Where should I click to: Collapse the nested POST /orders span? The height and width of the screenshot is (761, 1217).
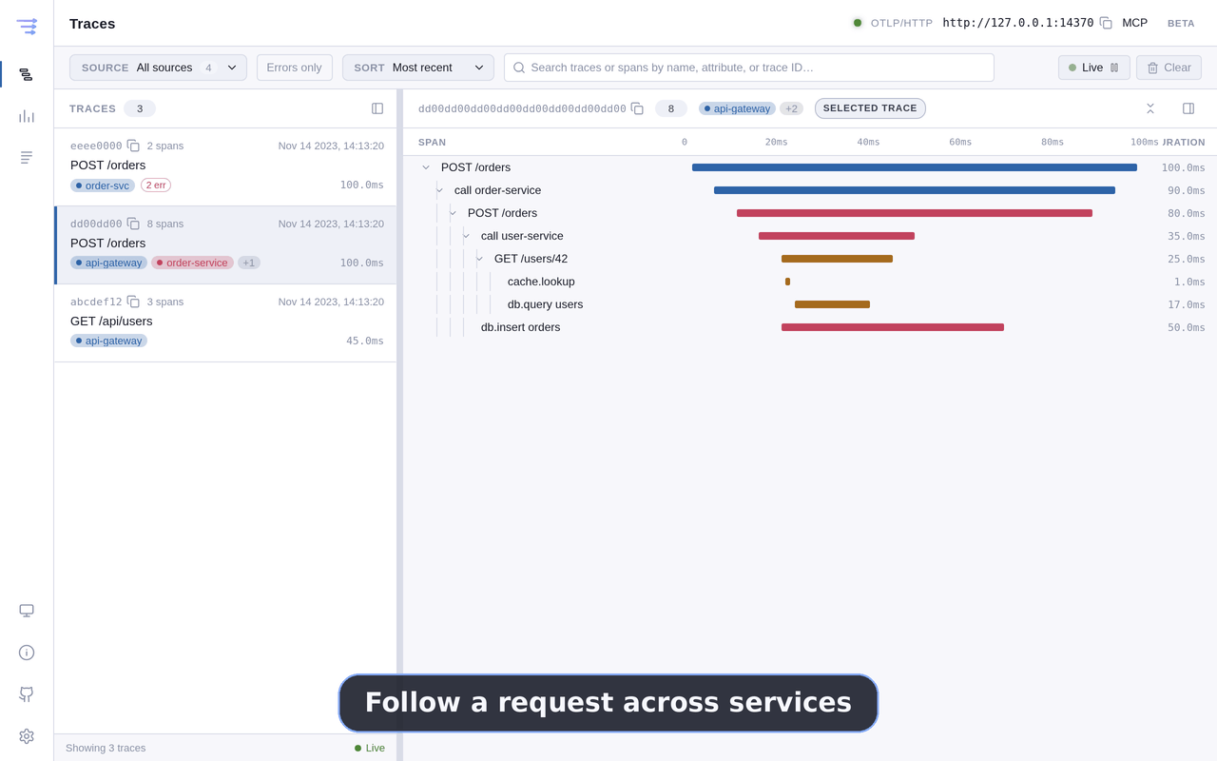[453, 213]
